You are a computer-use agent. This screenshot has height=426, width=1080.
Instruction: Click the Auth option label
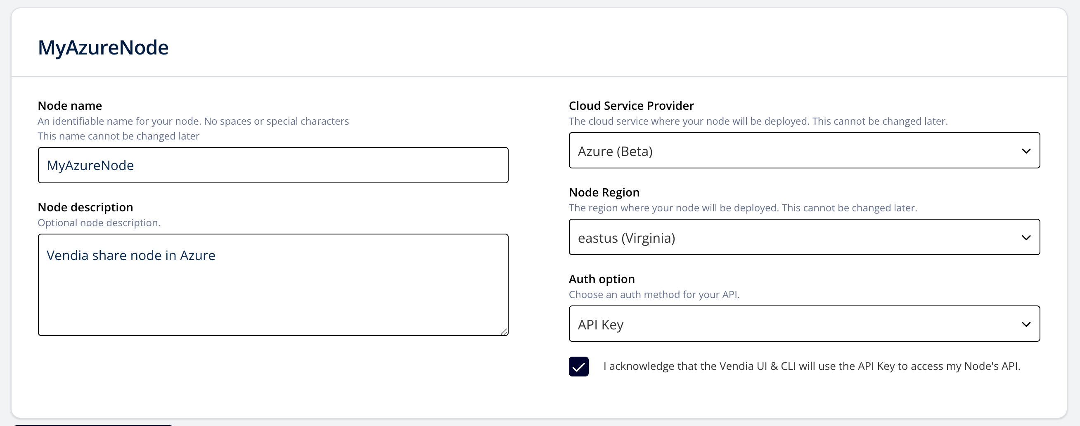pyautogui.click(x=602, y=279)
